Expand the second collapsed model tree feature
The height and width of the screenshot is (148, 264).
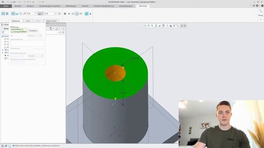(x=2, y=53)
